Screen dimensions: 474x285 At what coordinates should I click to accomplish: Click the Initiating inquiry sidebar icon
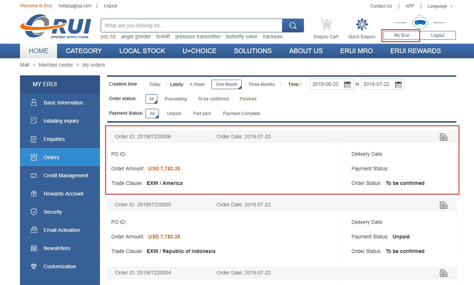(34, 121)
